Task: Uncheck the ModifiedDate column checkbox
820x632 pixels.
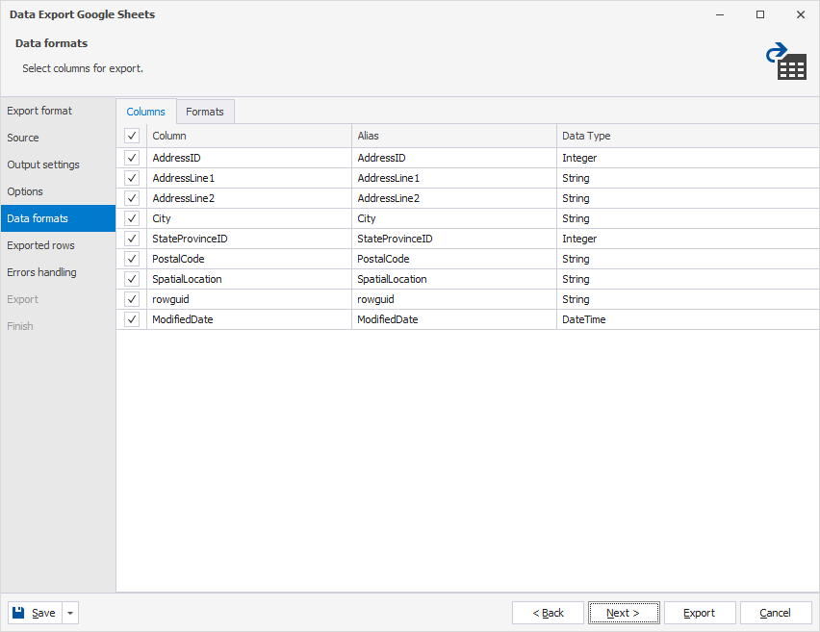Action: [132, 319]
